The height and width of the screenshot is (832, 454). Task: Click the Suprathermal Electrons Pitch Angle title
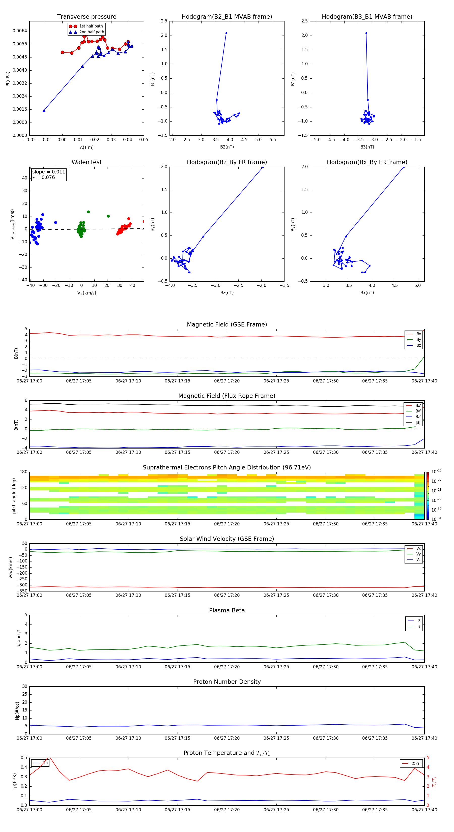[x=227, y=467]
